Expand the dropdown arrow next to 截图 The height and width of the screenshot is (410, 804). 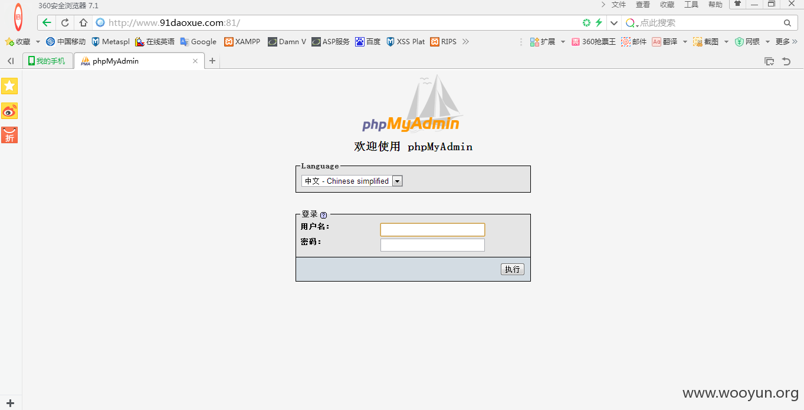coord(726,42)
